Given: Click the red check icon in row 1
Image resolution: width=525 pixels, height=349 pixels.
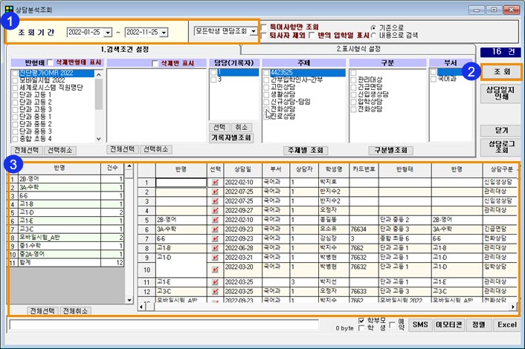Looking at the screenshot, I should pyautogui.click(x=216, y=183).
